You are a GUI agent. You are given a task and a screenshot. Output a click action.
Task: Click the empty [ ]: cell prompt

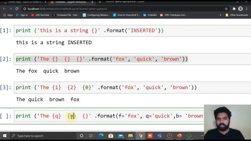coord(6,116)
